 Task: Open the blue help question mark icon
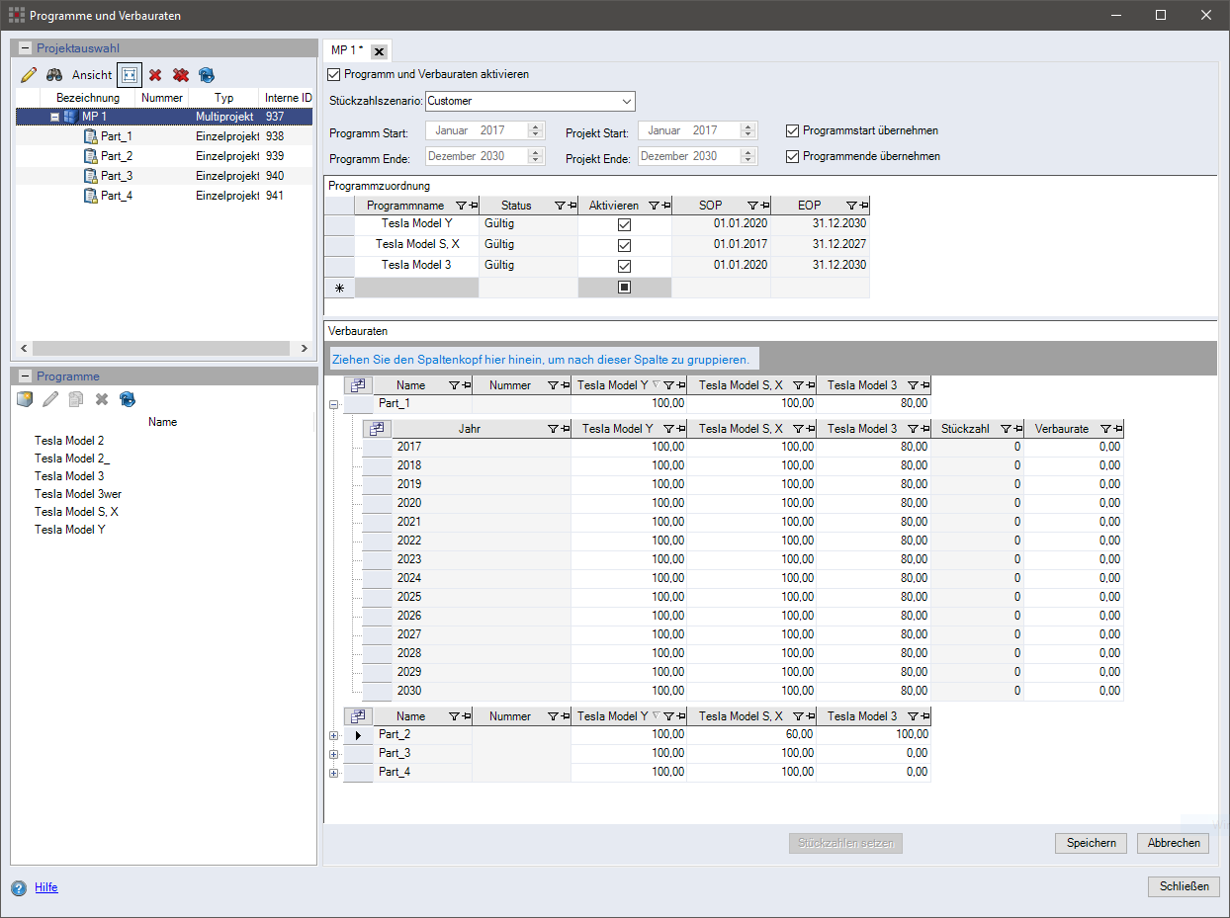click(19, 887)
